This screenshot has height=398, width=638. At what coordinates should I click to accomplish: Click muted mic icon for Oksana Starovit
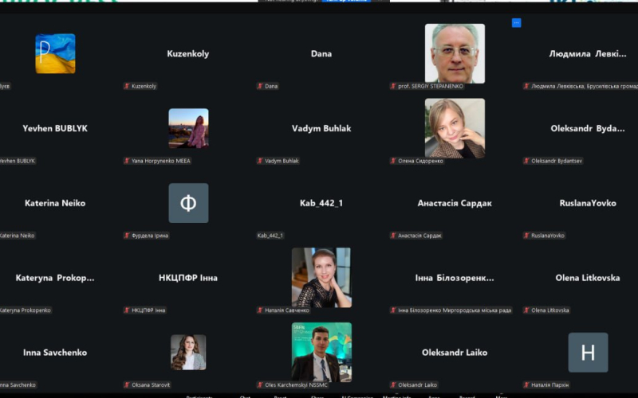127,385
